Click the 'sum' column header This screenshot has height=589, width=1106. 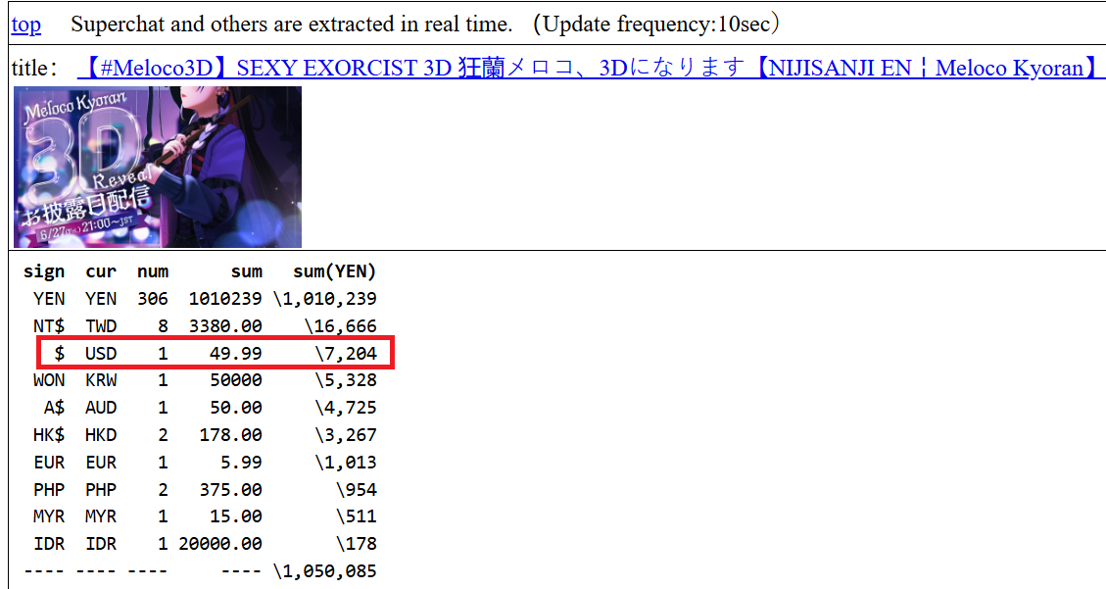pos(246,271)
